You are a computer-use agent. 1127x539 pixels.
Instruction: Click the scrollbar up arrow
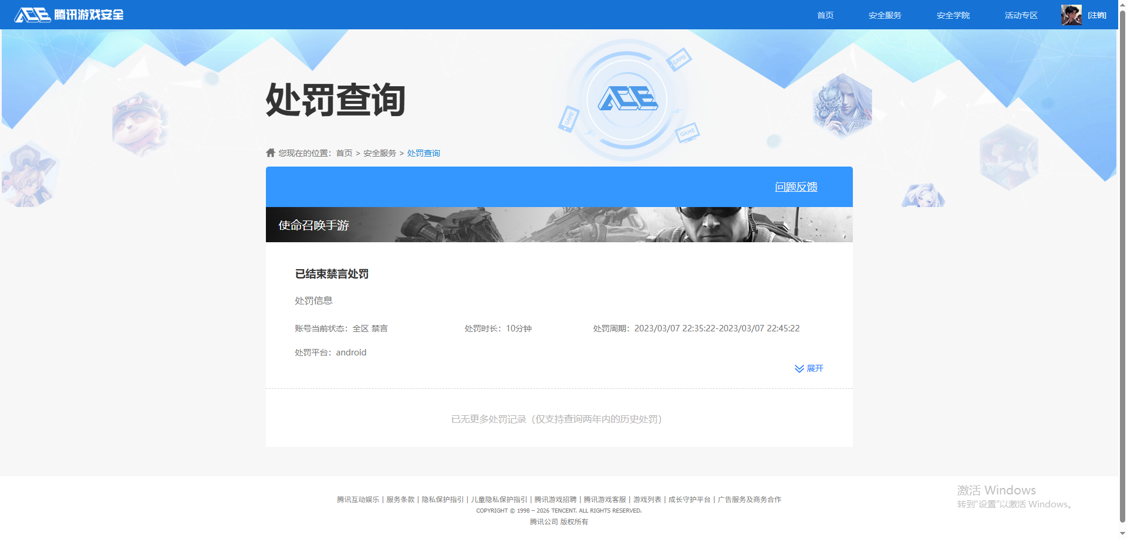click(1122, 5)
